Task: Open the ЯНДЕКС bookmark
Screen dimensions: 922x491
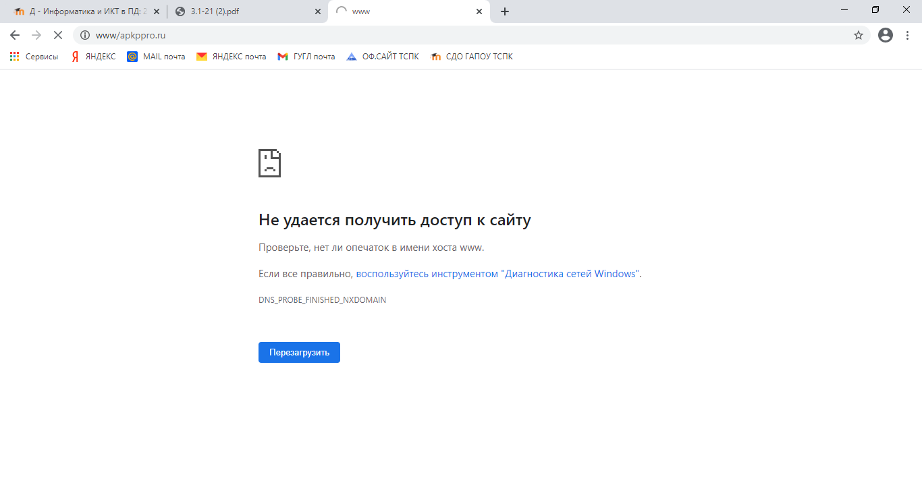Action: pos(94,57)
